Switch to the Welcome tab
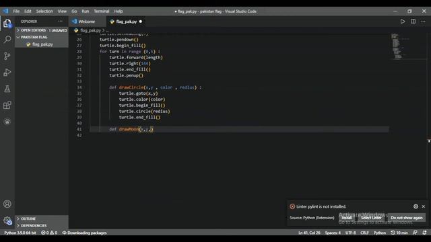Screen dimensions: 431x242 pyautogui.click(x=87, y=22)
